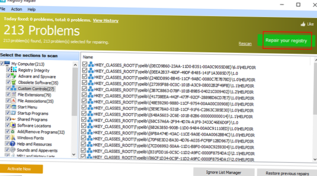Select the {7CD06992-50AA registry entry text
Screen dimensions: 317x176
click(x=173, y=146)
